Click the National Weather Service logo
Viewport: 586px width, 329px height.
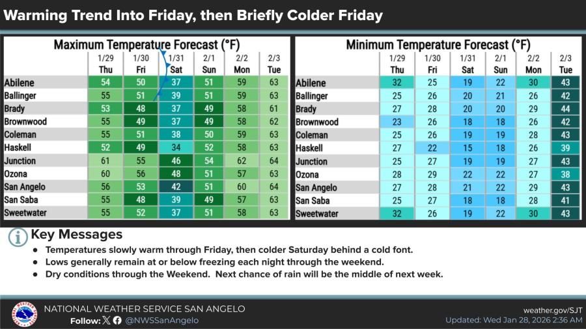[x=24, y=315]
